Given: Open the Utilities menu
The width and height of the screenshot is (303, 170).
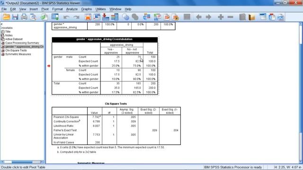Looking at the screenshot, I should point(100,9).
